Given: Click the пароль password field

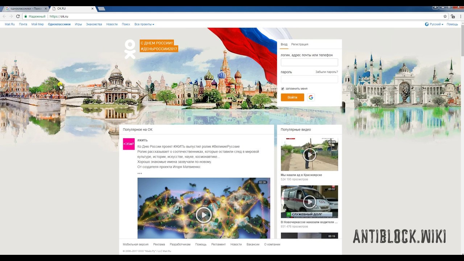Looking at the screenshot, I should tap(309, 79).
